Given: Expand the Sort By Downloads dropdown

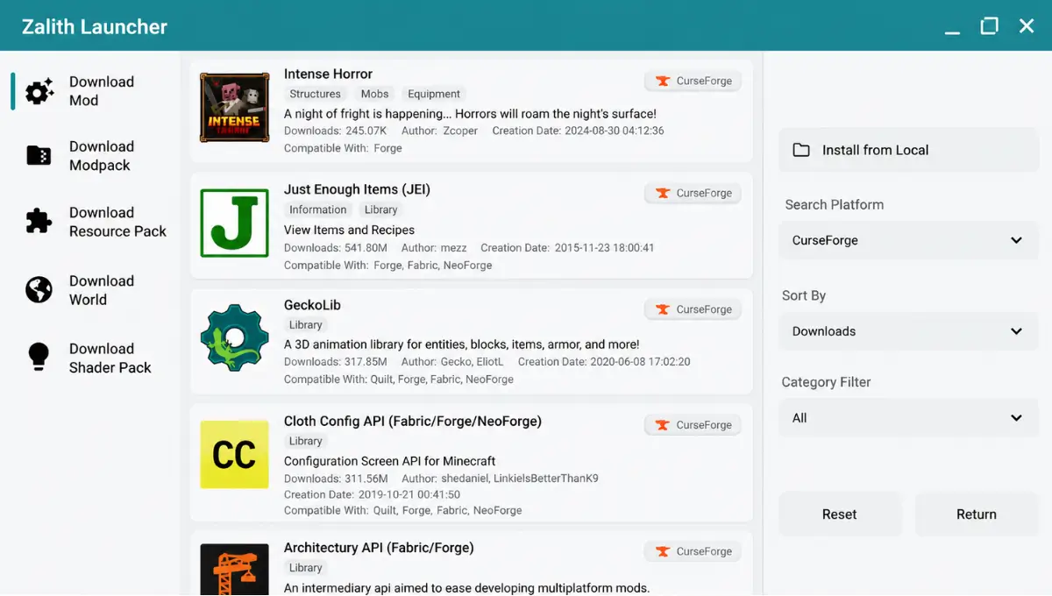Looking at the screenshot, I should pos(908,331).
